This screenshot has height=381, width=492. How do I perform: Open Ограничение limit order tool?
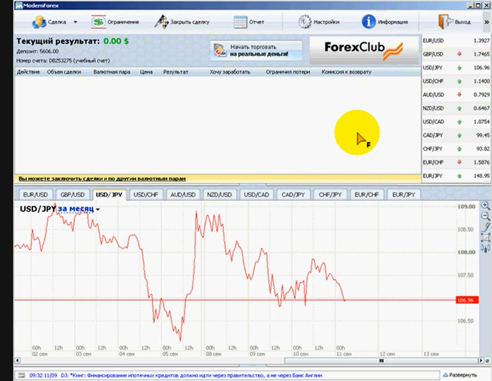[x=98, y=22]
